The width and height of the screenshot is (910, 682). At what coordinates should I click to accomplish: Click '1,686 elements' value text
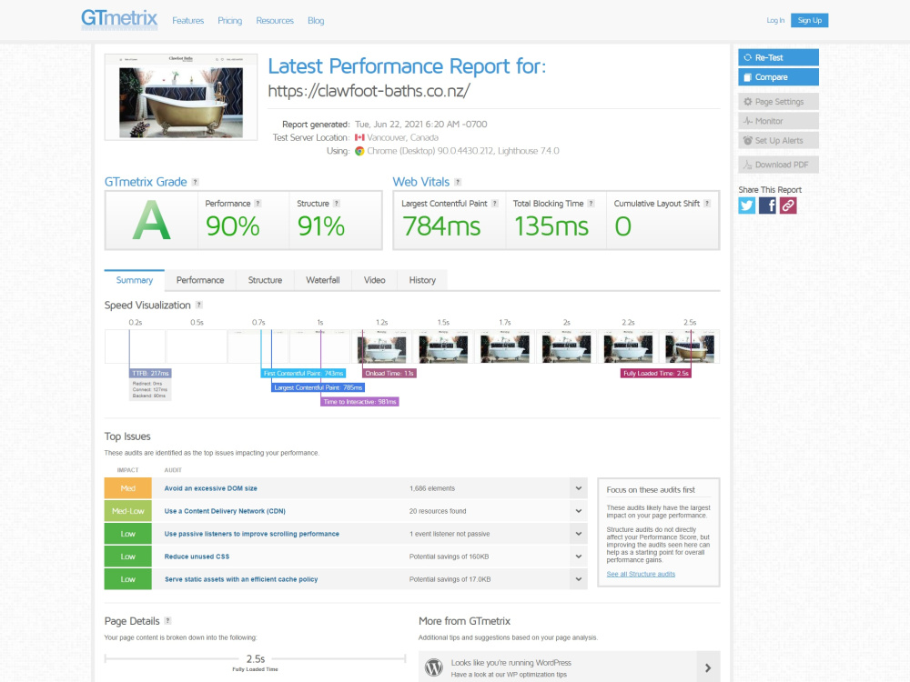click(x=432, y=488)
